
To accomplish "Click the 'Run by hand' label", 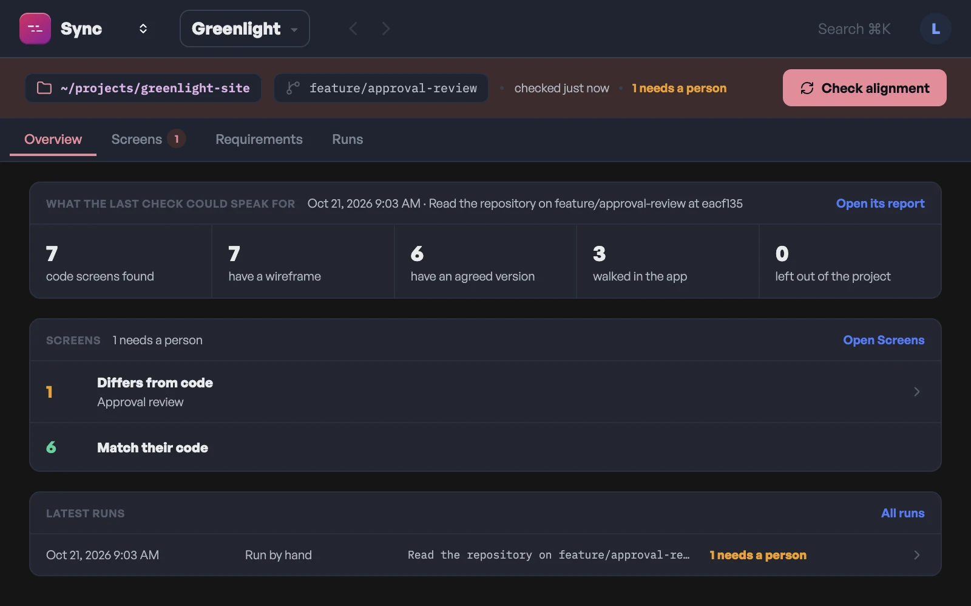I will [x=279, y=555].
